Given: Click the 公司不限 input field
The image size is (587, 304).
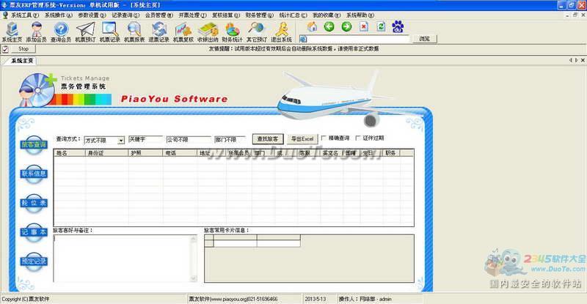Looking at the screenshot, I should click(x=189, y=139).
